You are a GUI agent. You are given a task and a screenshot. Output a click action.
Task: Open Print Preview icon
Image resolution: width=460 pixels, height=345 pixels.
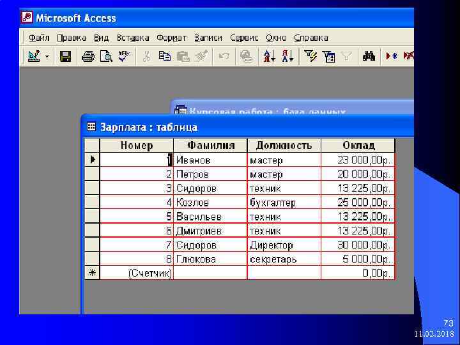(x=106, y=56)
